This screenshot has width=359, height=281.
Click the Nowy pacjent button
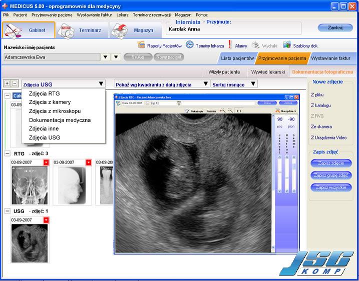point(169,57)
